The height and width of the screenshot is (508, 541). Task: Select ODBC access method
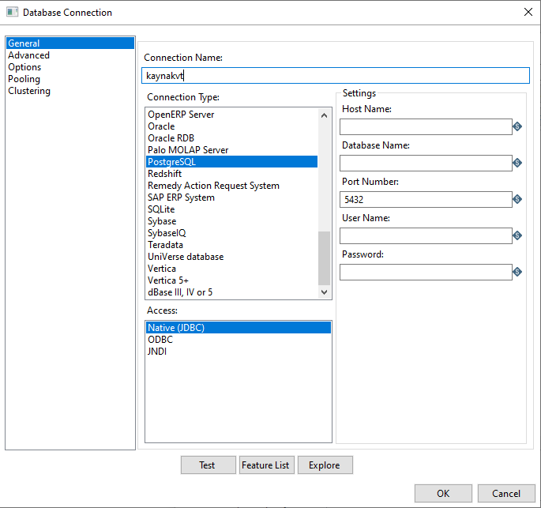(x=238, y=340)
